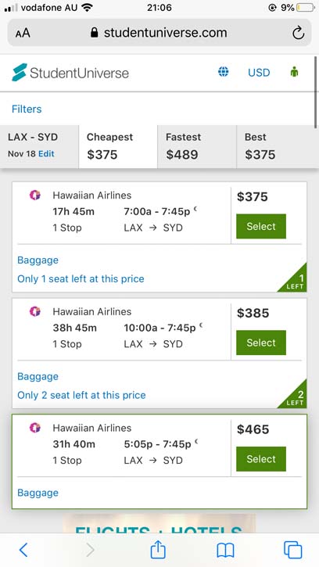
Task: Open Safari bookmarks book icon
Action: [x=225, y=551]
